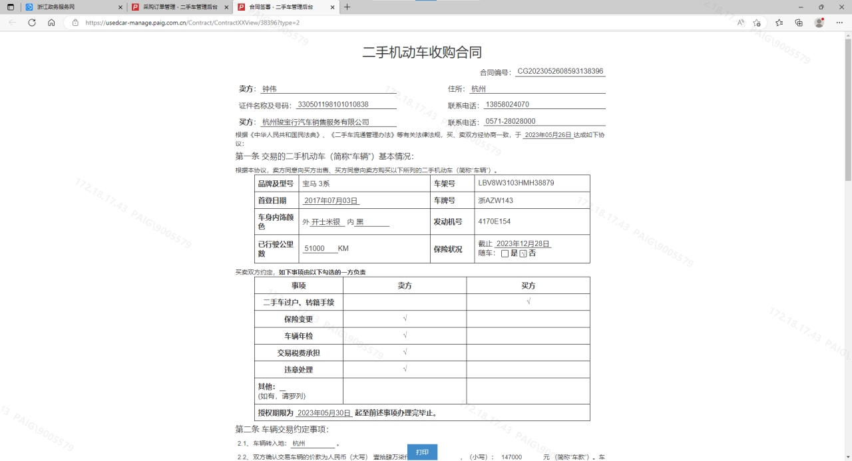Click the 打印 print button
Image resolution: width=852 pixels, height=461 pixels.
point(422,452)
